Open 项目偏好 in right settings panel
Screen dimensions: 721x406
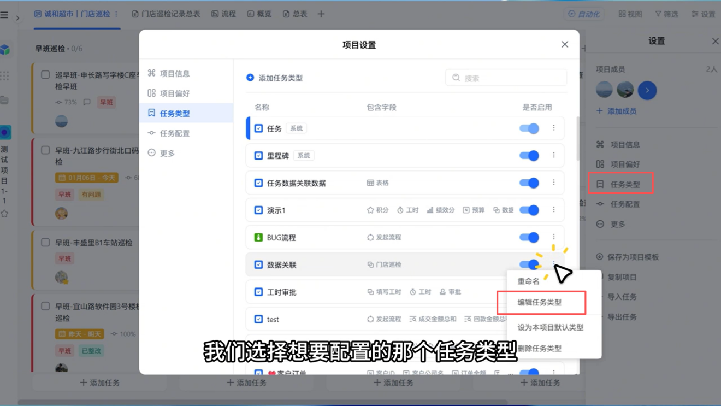tap(619, 164)
